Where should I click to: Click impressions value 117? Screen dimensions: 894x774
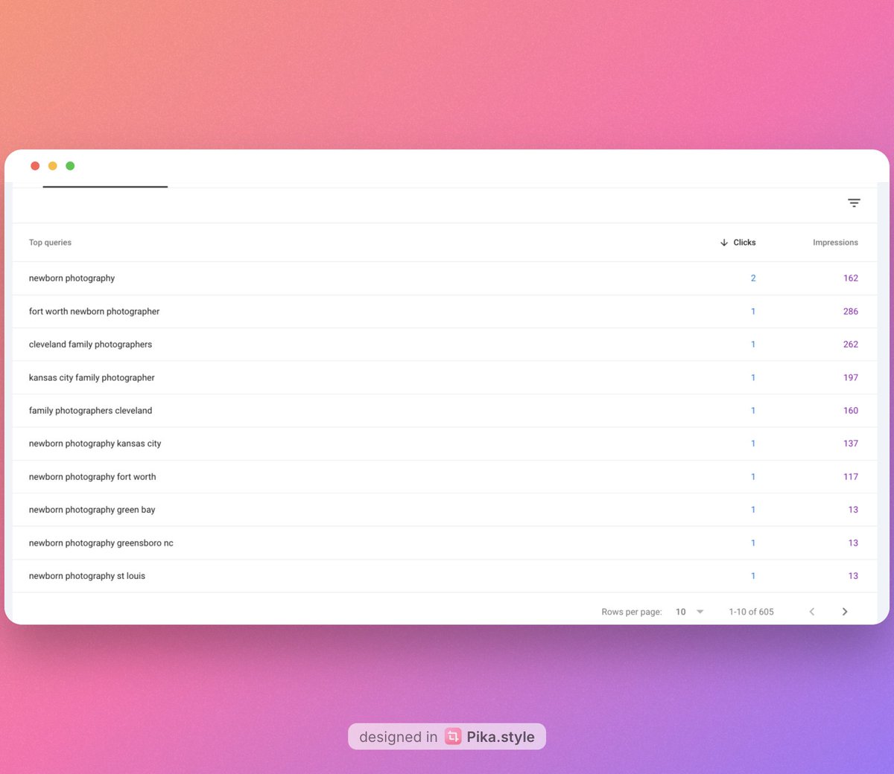tap(851, 477)
